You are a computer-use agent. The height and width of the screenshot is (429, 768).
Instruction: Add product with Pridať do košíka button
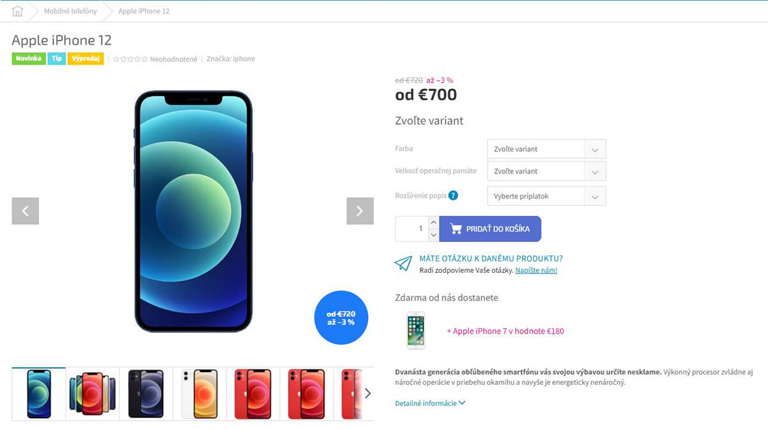point(490,229)
